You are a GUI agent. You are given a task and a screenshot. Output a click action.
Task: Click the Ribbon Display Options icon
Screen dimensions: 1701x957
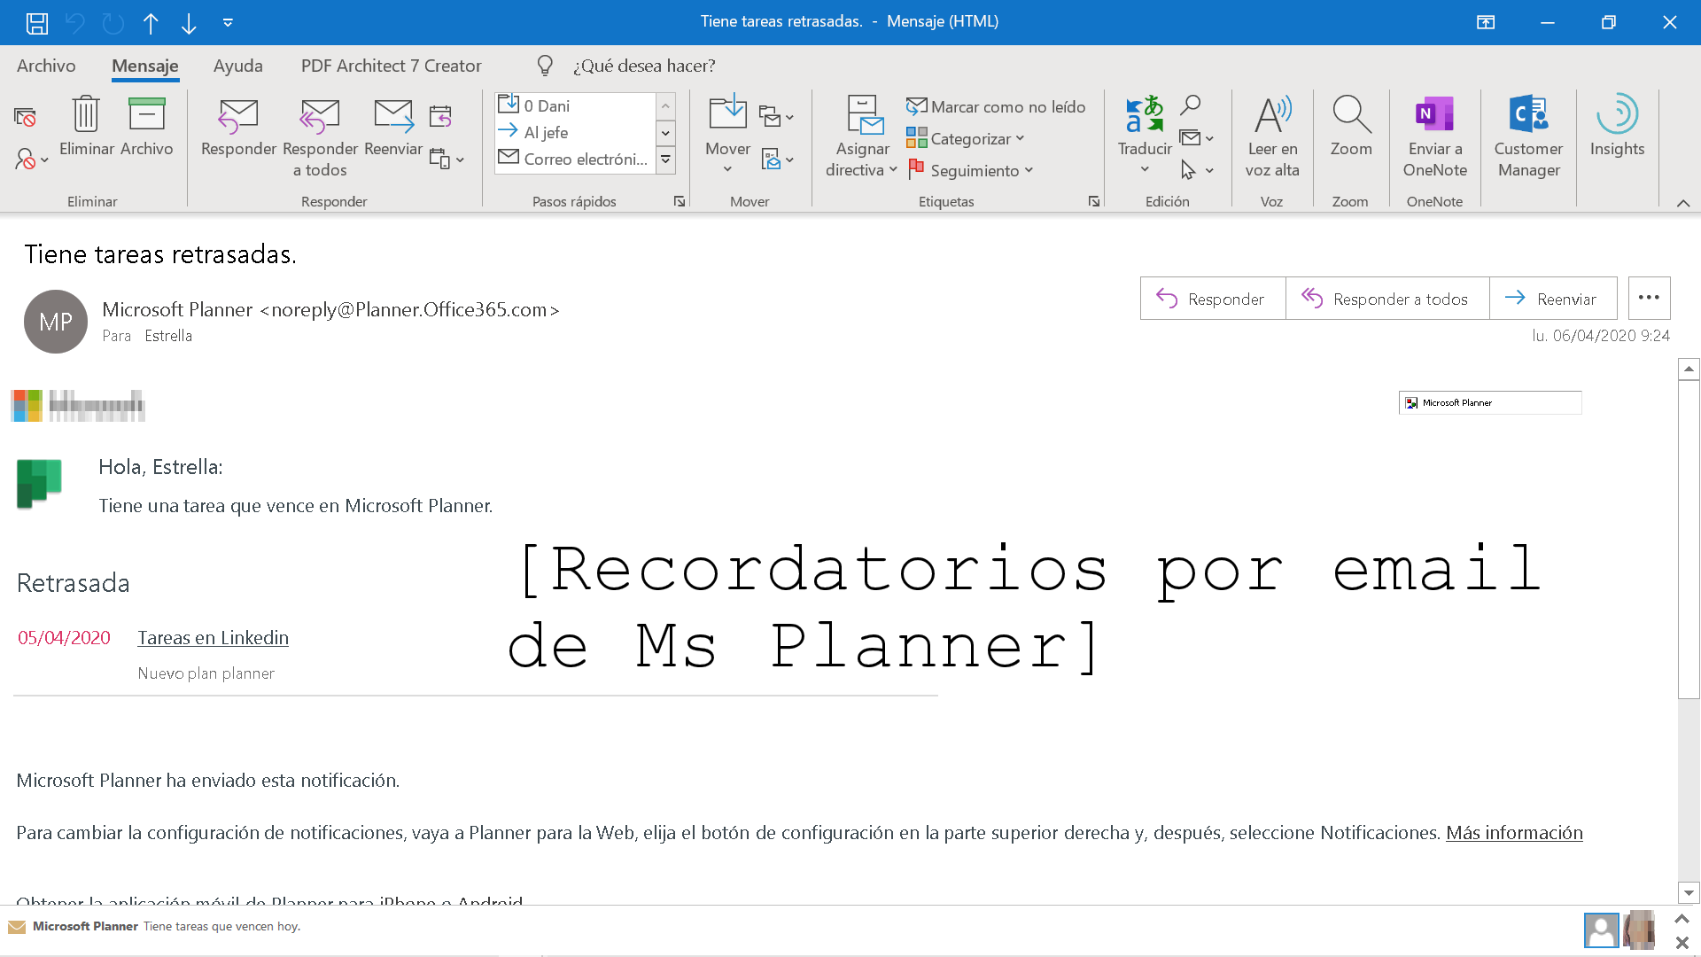[x=1486, y=22]
